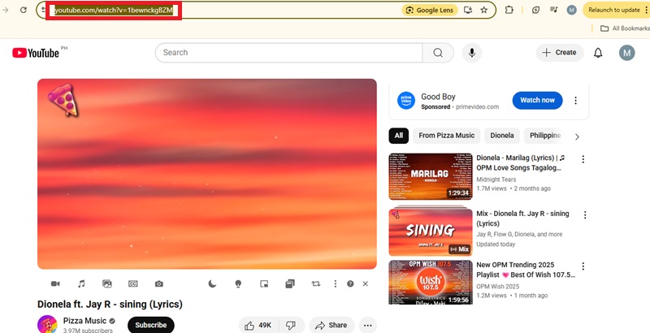Click the music note icon under player
The height and width of the screenshot is (333, 650).
tap(81, 283)
